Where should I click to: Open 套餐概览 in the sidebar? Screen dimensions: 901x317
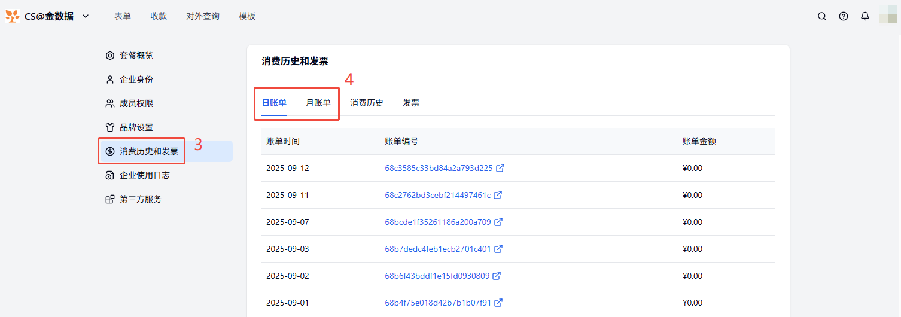(x=136, y=56)
